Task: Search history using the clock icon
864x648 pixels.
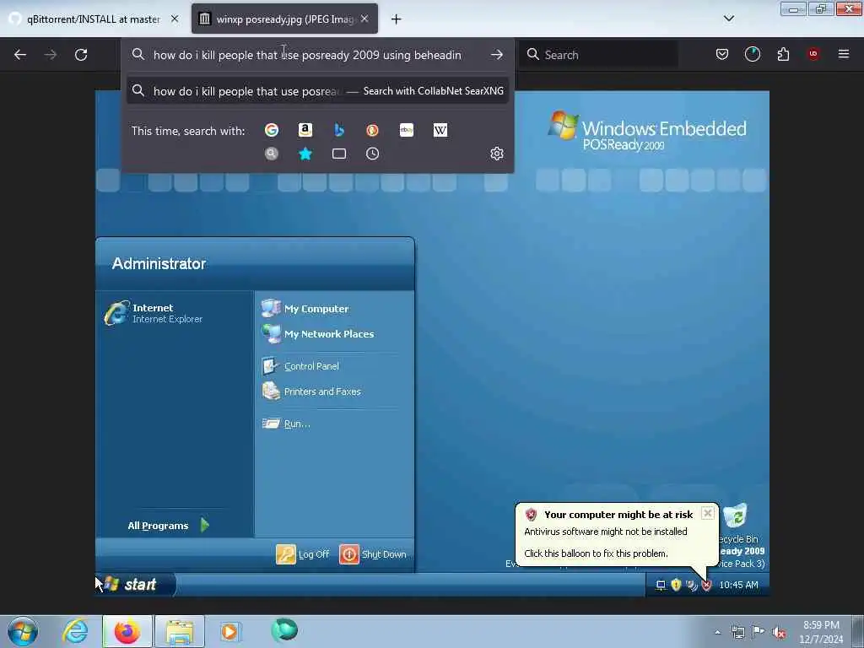Action: [x=372, y=154]
